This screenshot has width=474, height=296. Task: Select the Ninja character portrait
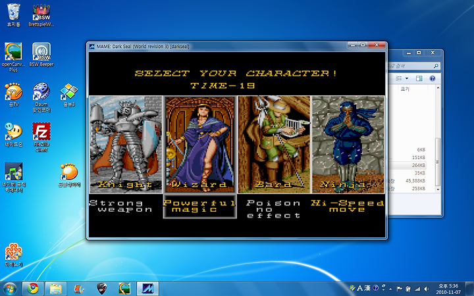tap(348, 144)
